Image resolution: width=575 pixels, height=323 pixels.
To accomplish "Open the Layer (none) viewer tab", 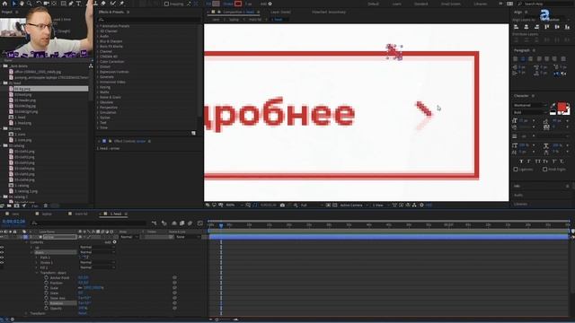I will coord(280,12).
